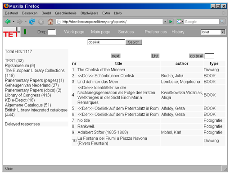Open the Help menu

pyautogui.click(x=118, y=13)
